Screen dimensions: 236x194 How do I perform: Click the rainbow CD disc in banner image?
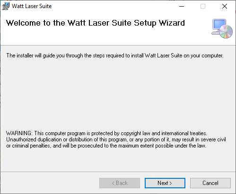pos(226,32)
